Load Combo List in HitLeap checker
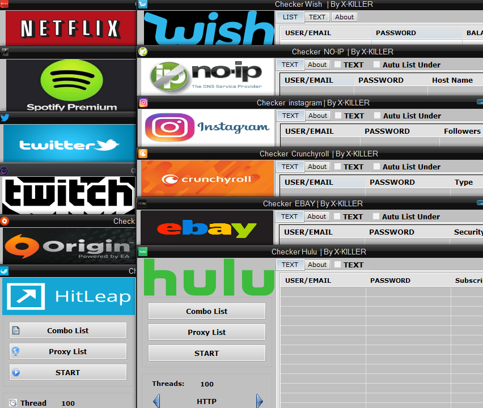483x408 pixels. [68, 330]
